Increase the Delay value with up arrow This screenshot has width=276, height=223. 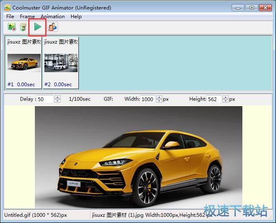point(58,97)
